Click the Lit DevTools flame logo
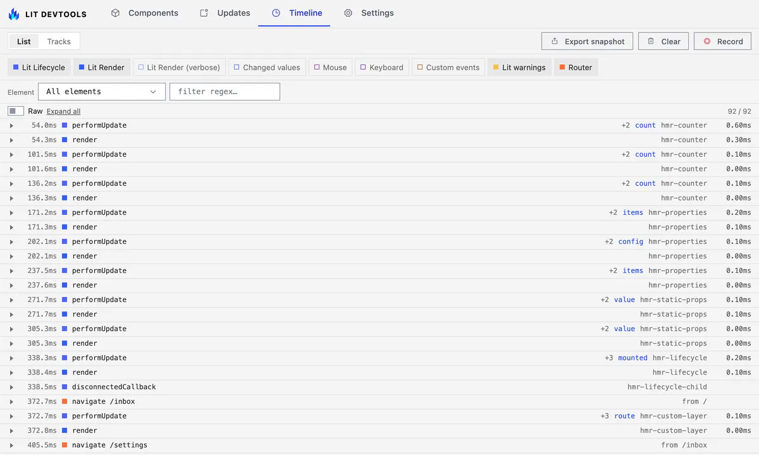 tap(14, 13)
